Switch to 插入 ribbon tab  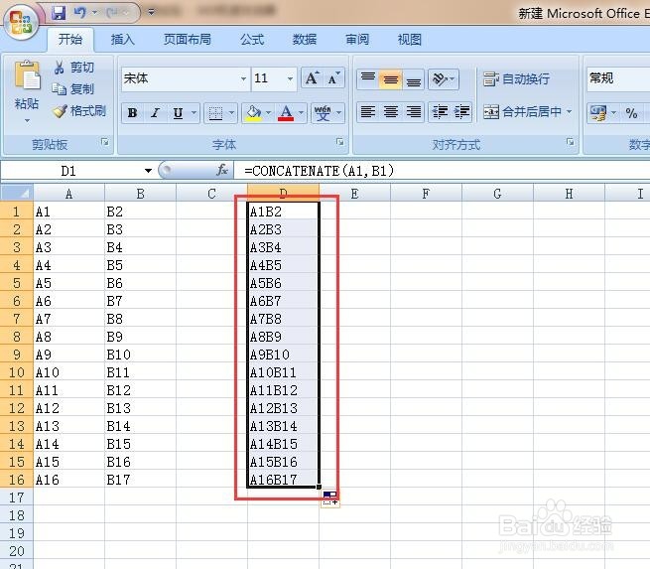pyautogui.click(x=123, y=40)
